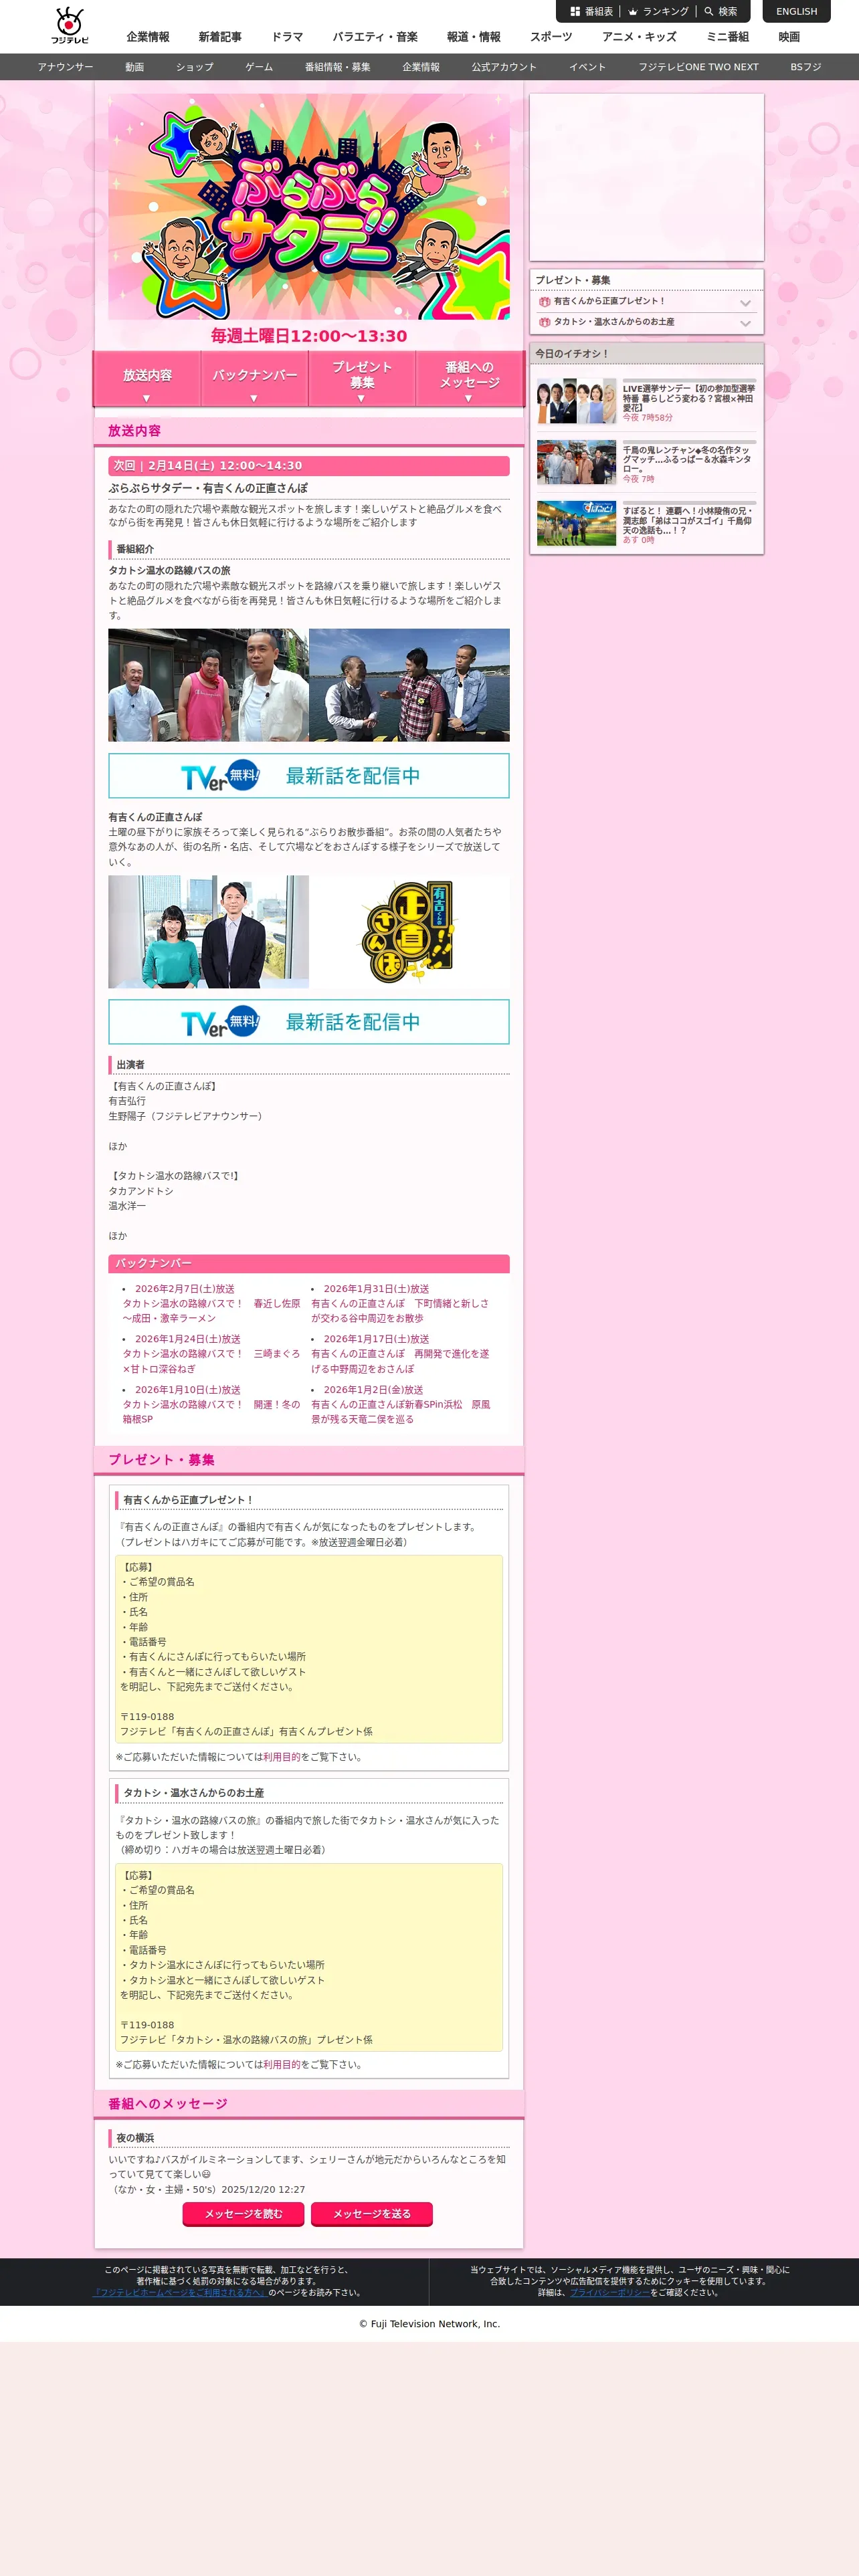
Task: Go to 公式アカウント in the gray bar
Action: (504, 67)
